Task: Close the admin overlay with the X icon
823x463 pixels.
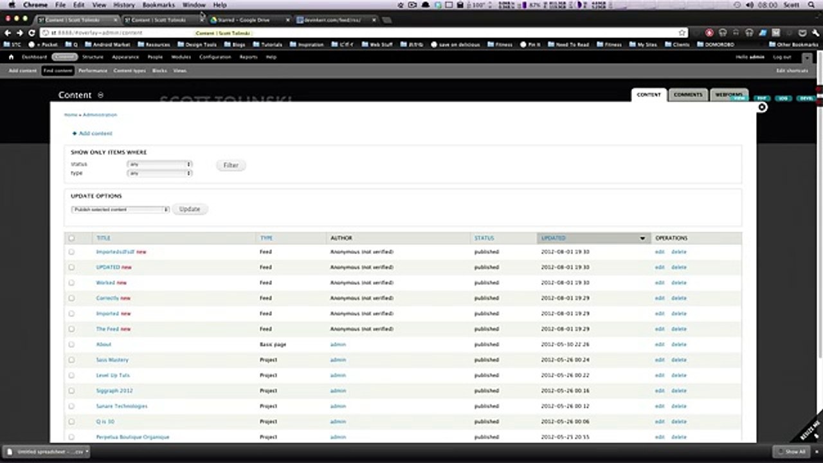Action: click(x=762, y=107)
